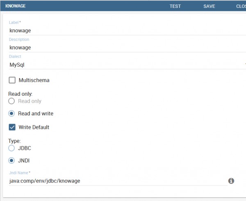Click the Jndi Name text field
Viewport: 246px width, 201px height.
pos(118,181)
